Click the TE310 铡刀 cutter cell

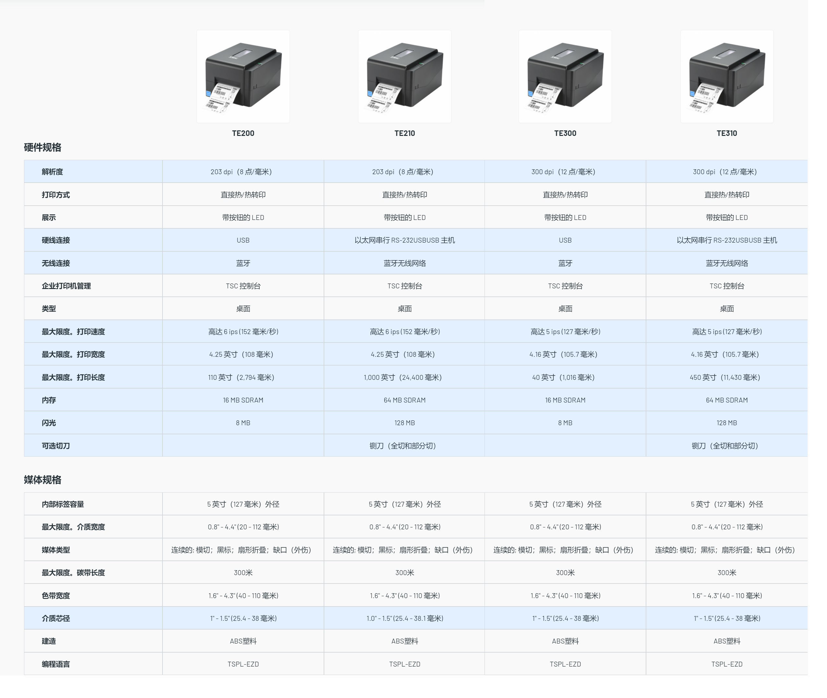(x=725, y=446)
